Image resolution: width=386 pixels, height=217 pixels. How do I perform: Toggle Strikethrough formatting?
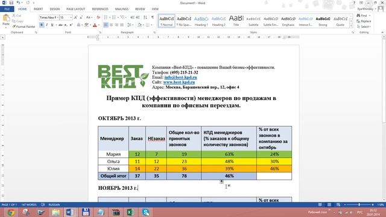tap(60, 25)
